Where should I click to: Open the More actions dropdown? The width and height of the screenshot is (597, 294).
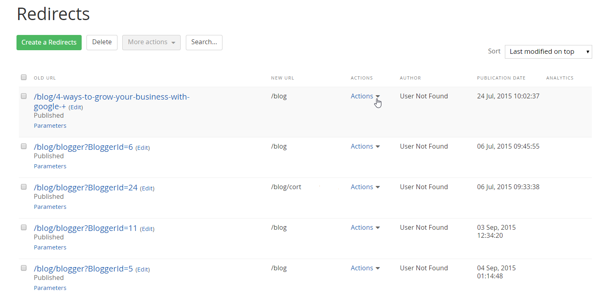[151, 42]
